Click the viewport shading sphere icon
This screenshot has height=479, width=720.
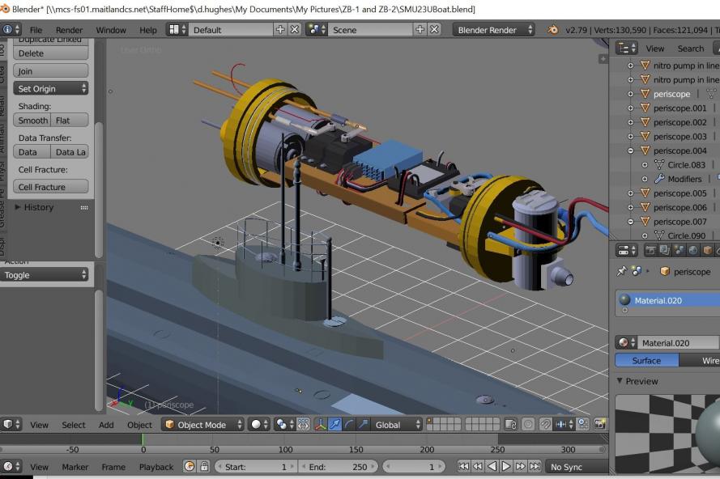pos(255,424)
